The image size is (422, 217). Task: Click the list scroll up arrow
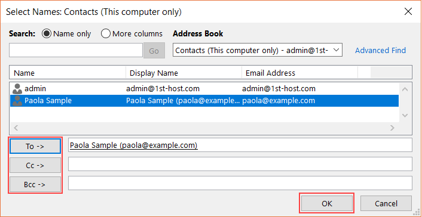click(x=405, y=89)
